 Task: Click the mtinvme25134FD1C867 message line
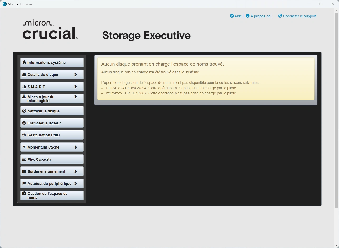[172, 93]
